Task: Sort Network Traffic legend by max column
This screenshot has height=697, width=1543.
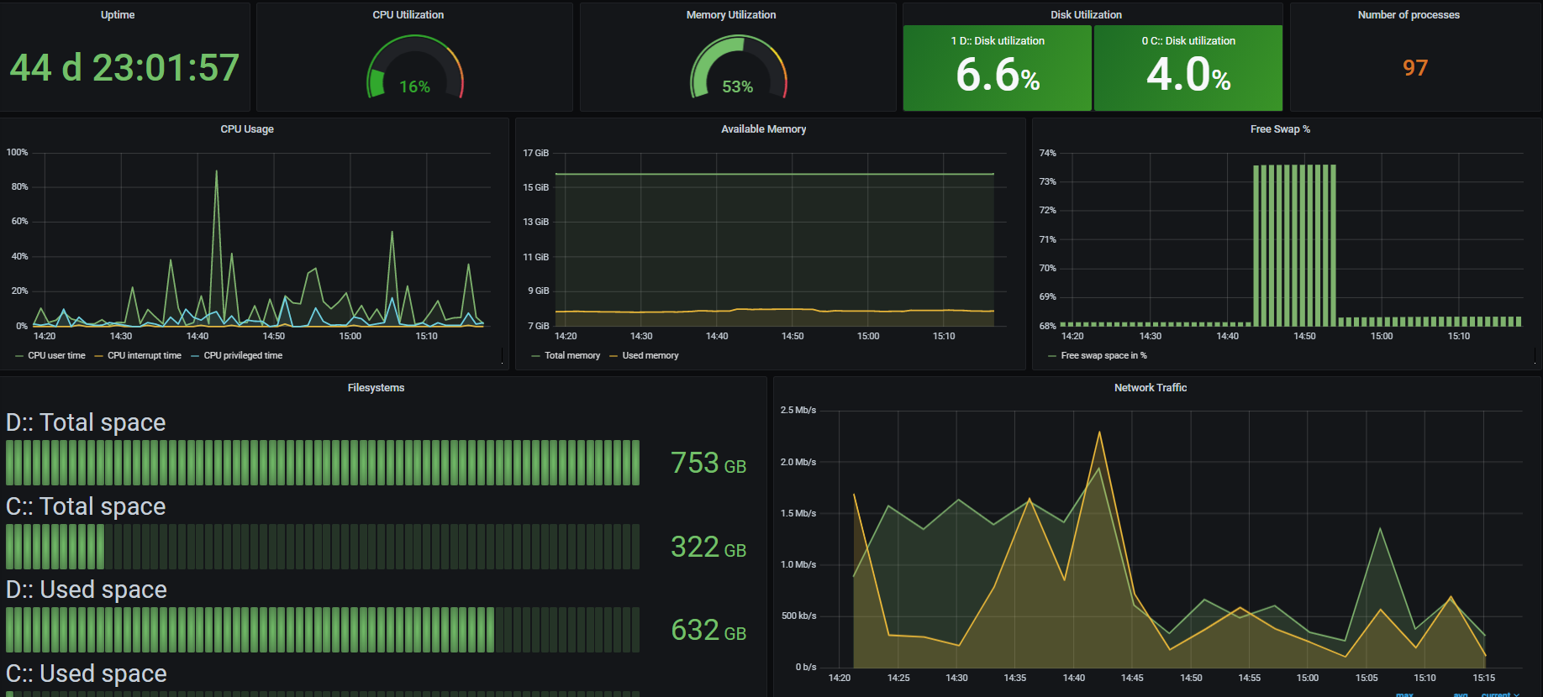Action: tap(1404, 694)
